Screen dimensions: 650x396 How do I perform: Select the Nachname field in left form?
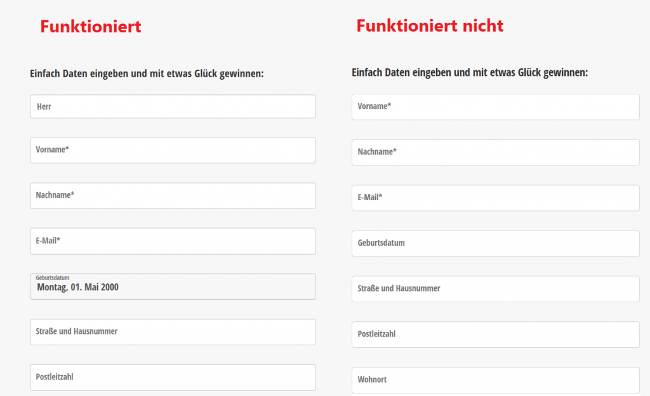click(x=173, y=196)
